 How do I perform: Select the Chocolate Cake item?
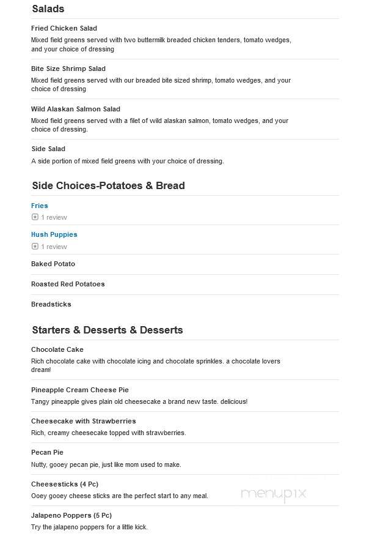tap(57, 349)
